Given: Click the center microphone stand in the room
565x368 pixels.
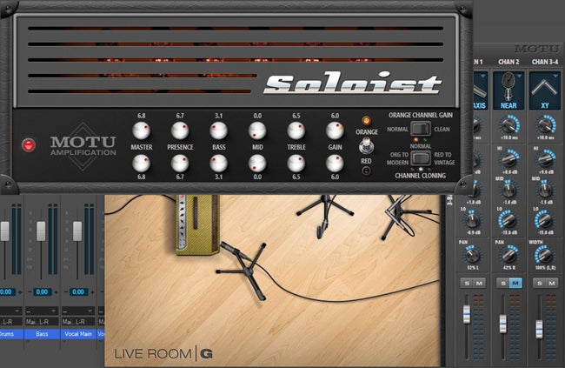Looking at the screenshot, I should coord(325,216).
